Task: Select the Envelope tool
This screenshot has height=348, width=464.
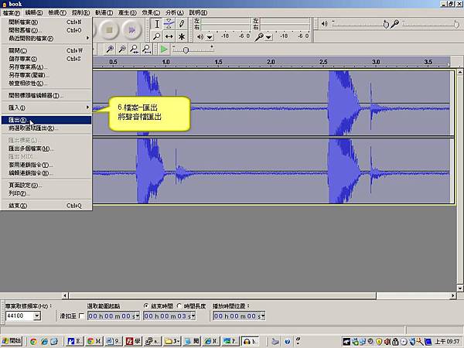Action: [x=169, y=24]
